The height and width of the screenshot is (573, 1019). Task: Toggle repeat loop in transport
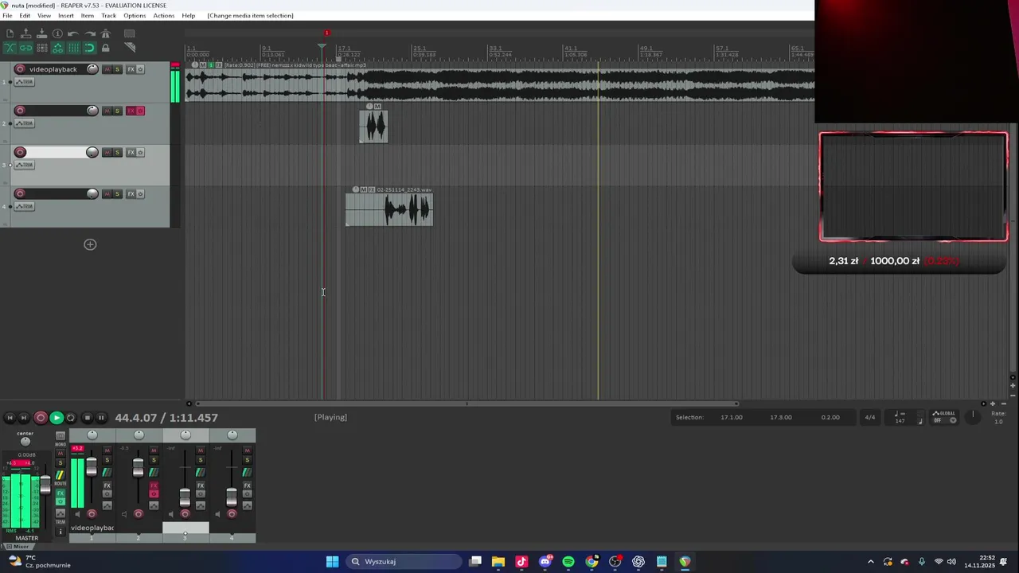71,418
